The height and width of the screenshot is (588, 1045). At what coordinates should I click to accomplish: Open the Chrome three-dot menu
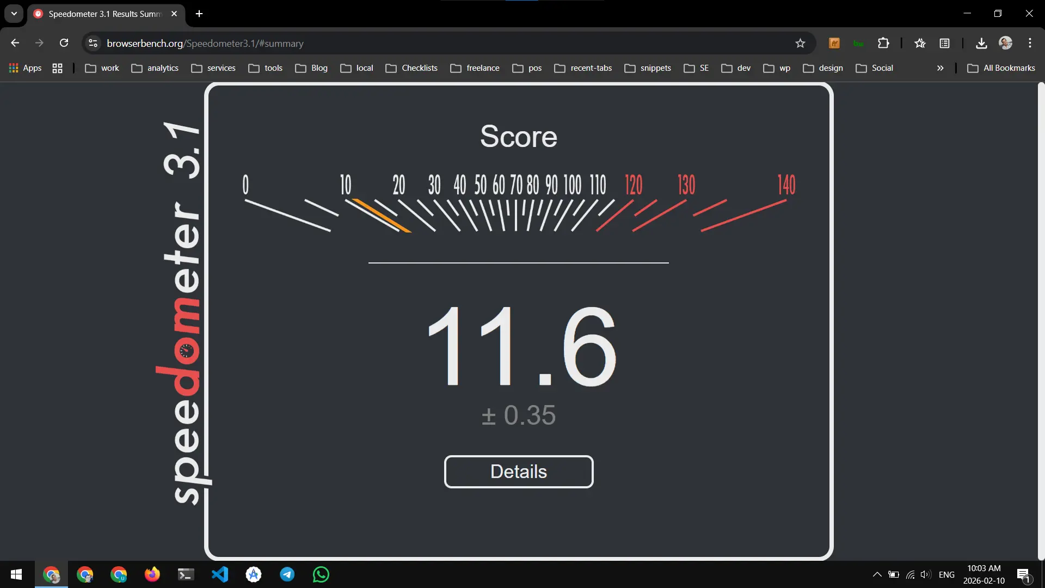(1030, 43)
